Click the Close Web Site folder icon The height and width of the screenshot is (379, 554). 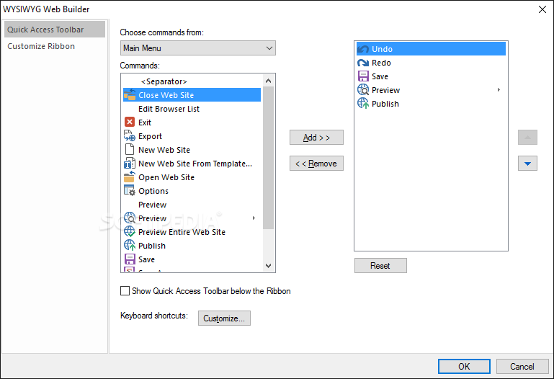point(130,95)
